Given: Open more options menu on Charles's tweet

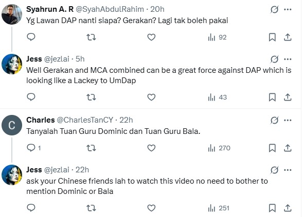Looking at the screenshot, I should [288, 120].
